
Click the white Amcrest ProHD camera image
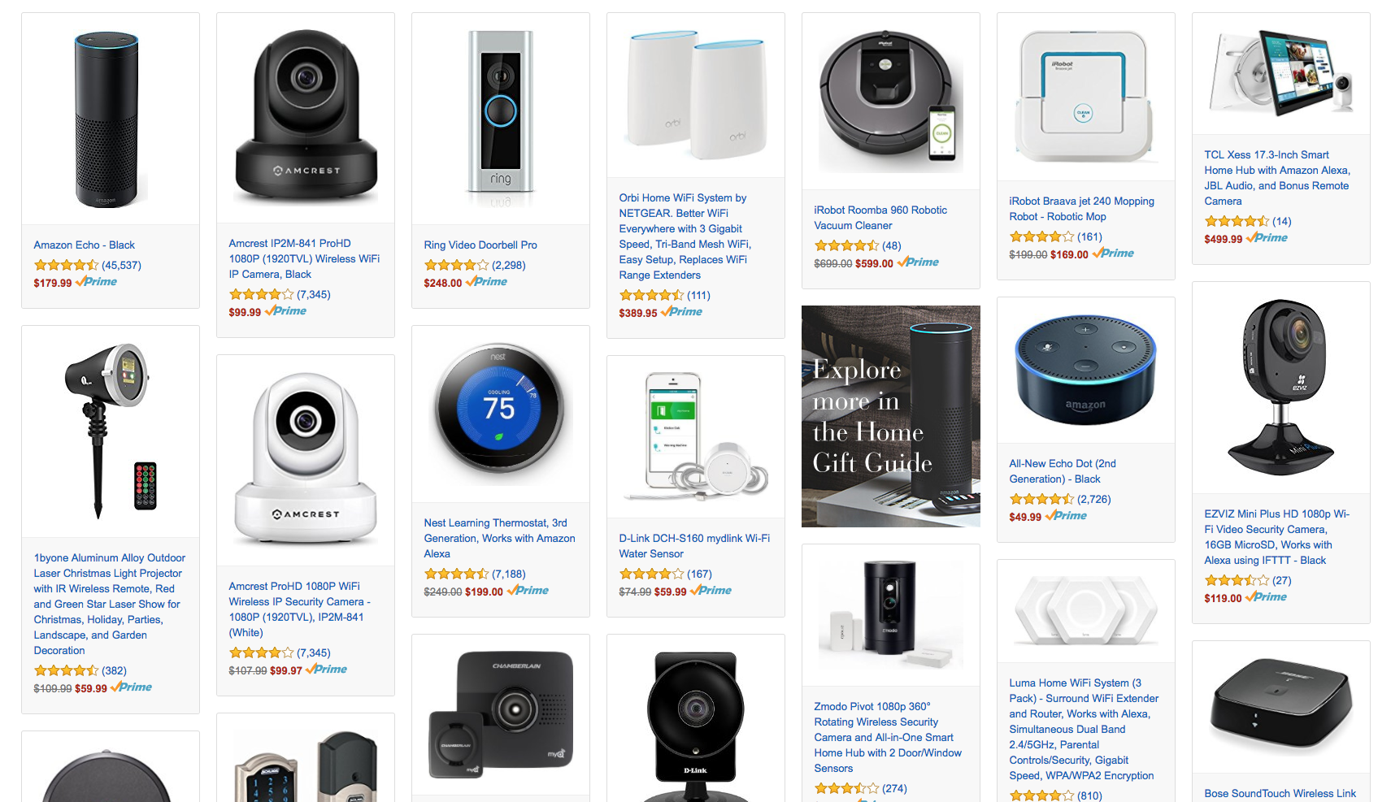point(306,460)
